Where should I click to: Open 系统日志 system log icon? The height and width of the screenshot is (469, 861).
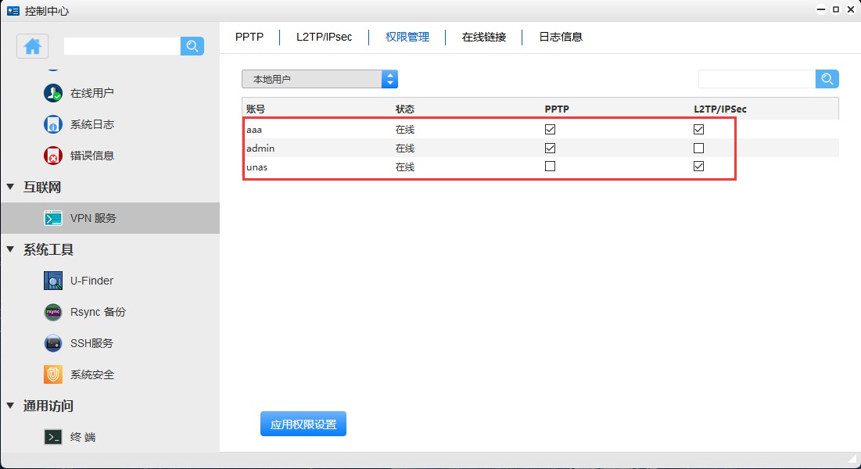[53, 124]
